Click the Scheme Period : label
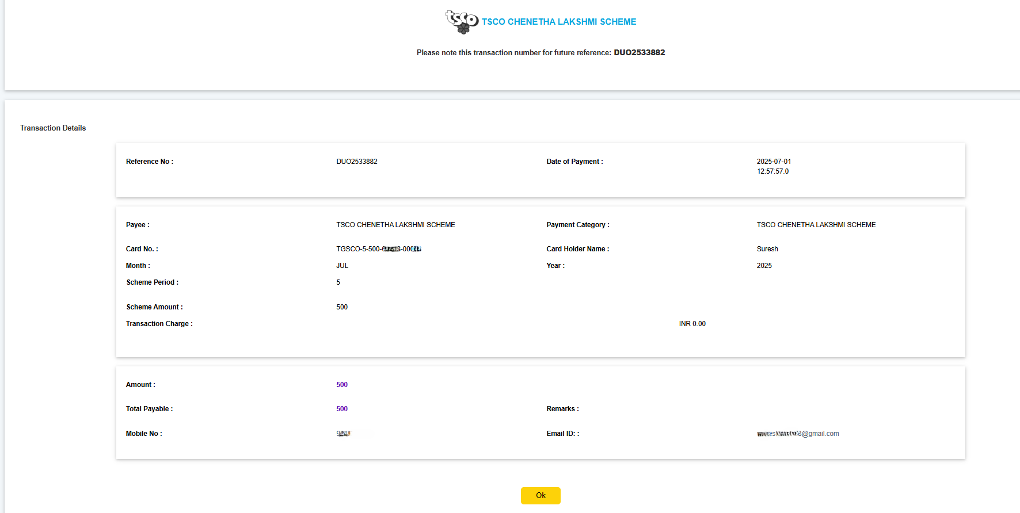The height and width of the screenshot is (513, 1020). [153, 282]
